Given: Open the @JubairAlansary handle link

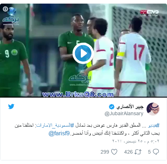Looking at the screenshot, I should (x=124, y=113).
